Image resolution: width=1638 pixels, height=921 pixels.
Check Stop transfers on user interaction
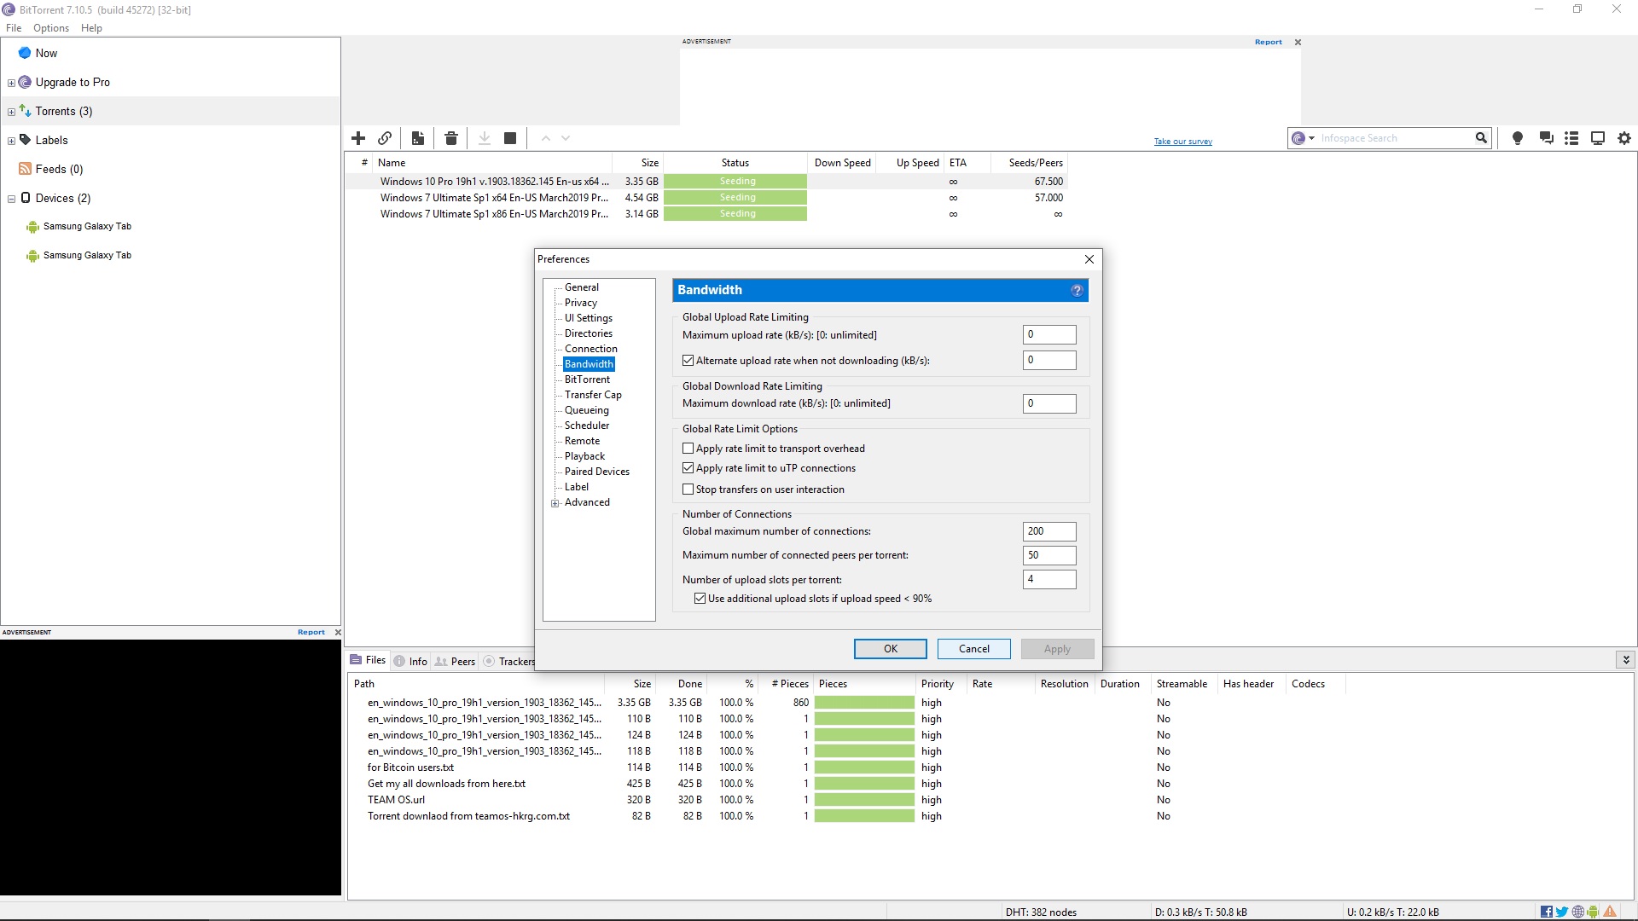click(x=688, y=489)
